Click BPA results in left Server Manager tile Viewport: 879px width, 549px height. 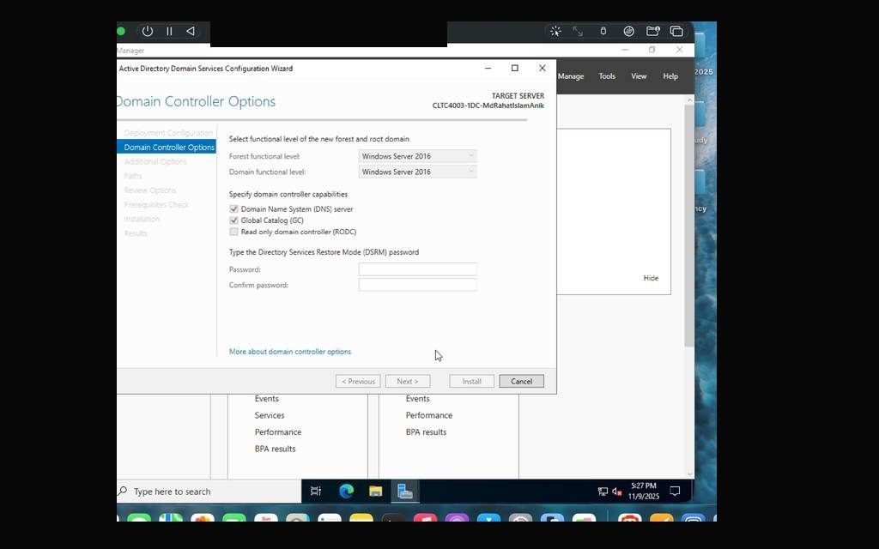pos(276,449)
